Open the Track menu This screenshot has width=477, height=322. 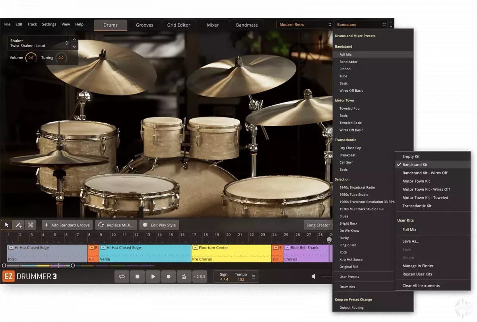pyautogui.click(x=32, y=24)
